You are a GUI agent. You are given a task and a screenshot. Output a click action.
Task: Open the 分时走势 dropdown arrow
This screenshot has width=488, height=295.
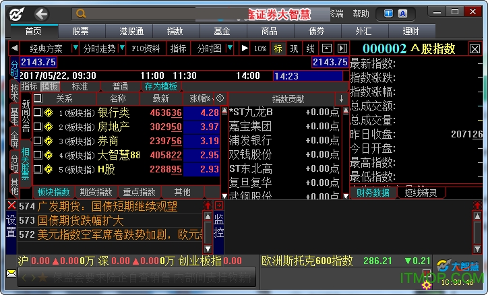tap(122, 48)
